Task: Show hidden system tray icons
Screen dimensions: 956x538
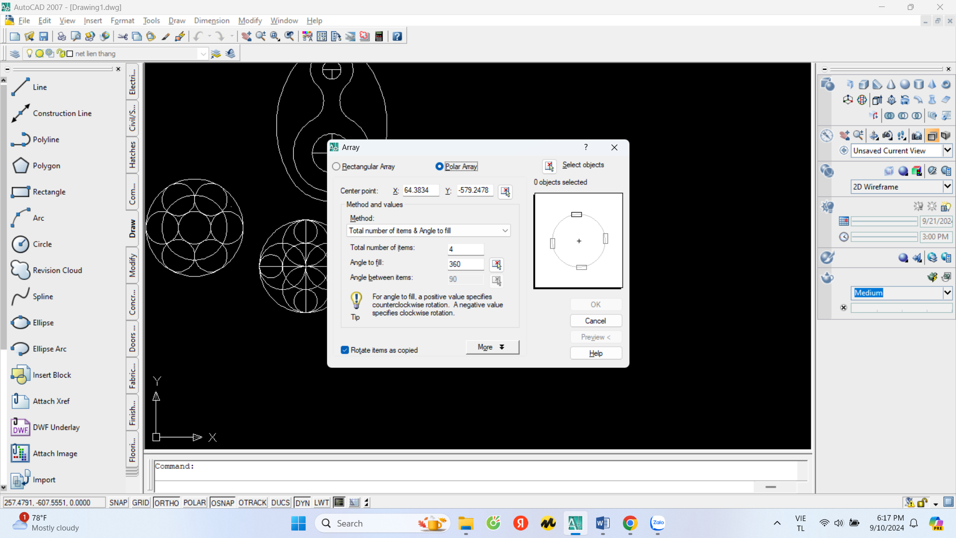Action: (x=777, y=523)
